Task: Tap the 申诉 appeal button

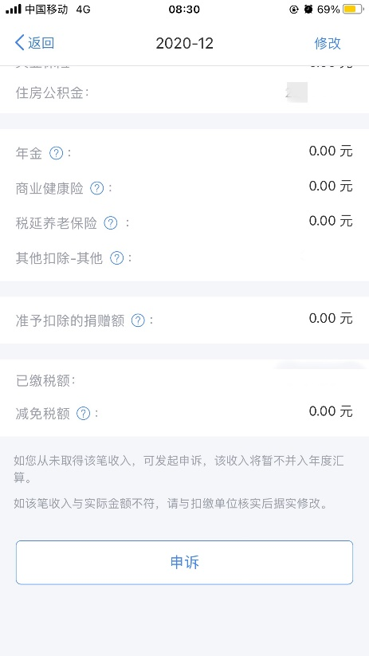Action: (x=185, y=562)
